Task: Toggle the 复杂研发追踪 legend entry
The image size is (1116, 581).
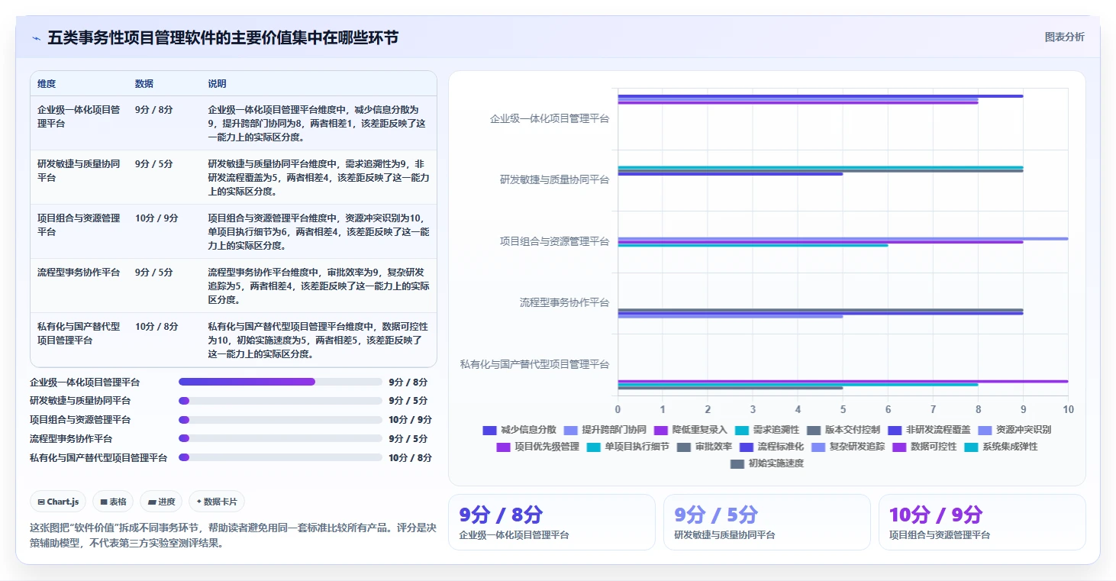Action: [848, 447]
